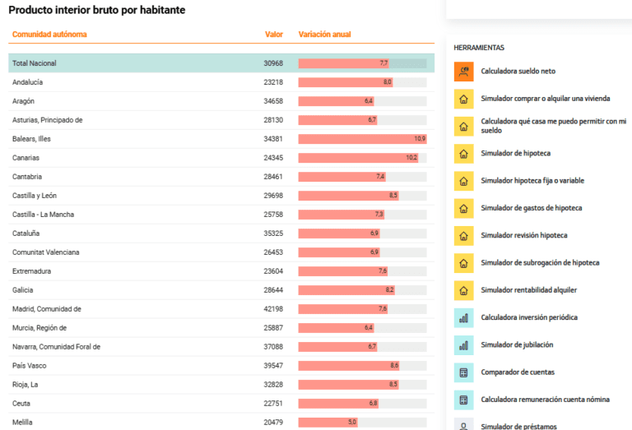Open the Simulador de gastos de hipoteca link
The height and width of the screenshot is (430, 632).
coord(532,208)
